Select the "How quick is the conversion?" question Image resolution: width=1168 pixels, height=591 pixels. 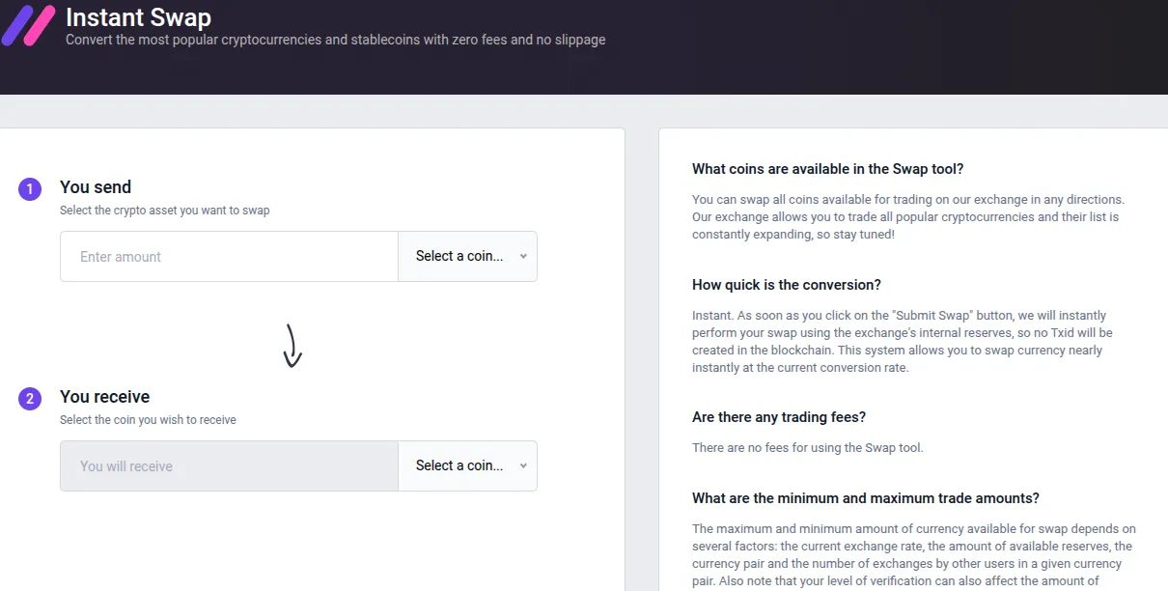click(x=787, y=285)
